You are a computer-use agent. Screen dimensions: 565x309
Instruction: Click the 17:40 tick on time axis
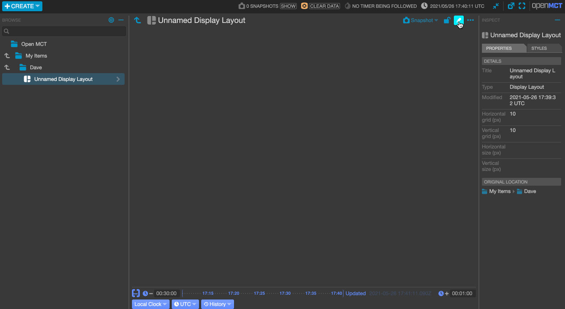(x=337, y=293)
